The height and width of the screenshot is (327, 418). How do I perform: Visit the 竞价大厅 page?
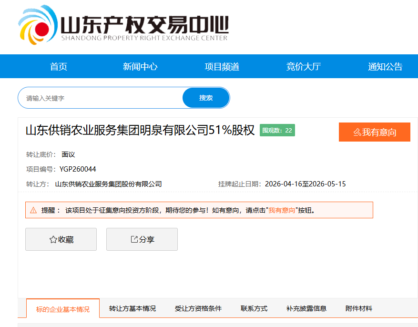303,66
